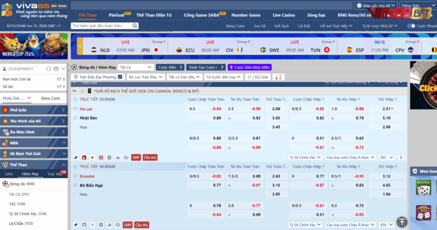437x230 pixels.
Task: Open Màu sắc chủ đề theme dropdown
Action: (376, 6)
